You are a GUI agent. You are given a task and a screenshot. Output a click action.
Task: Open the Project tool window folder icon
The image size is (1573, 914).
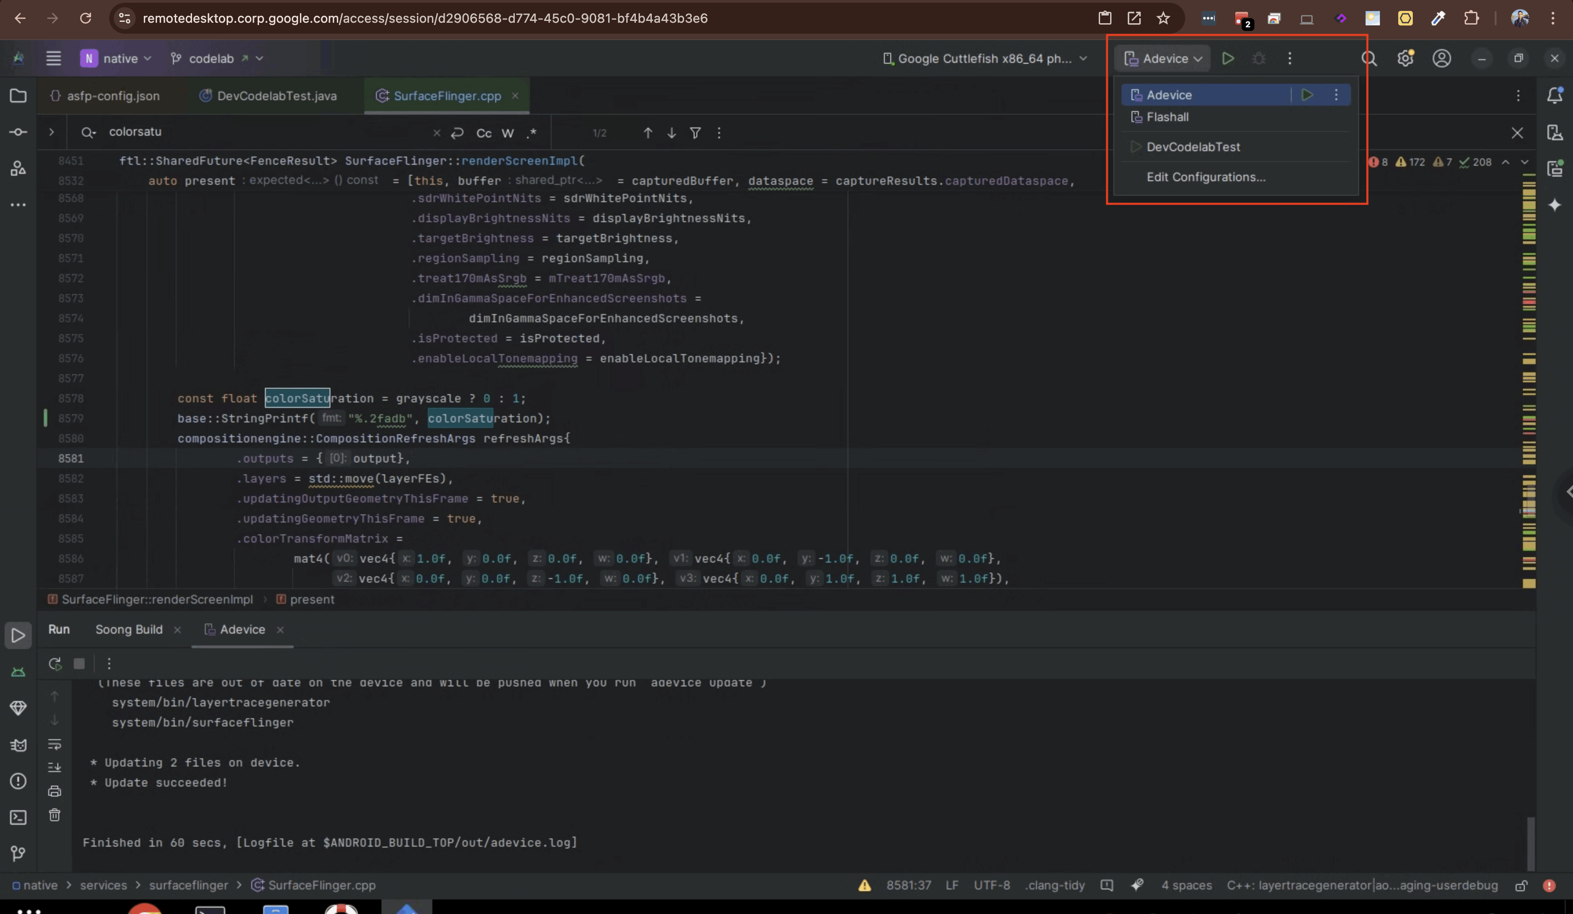click(18, 96)
